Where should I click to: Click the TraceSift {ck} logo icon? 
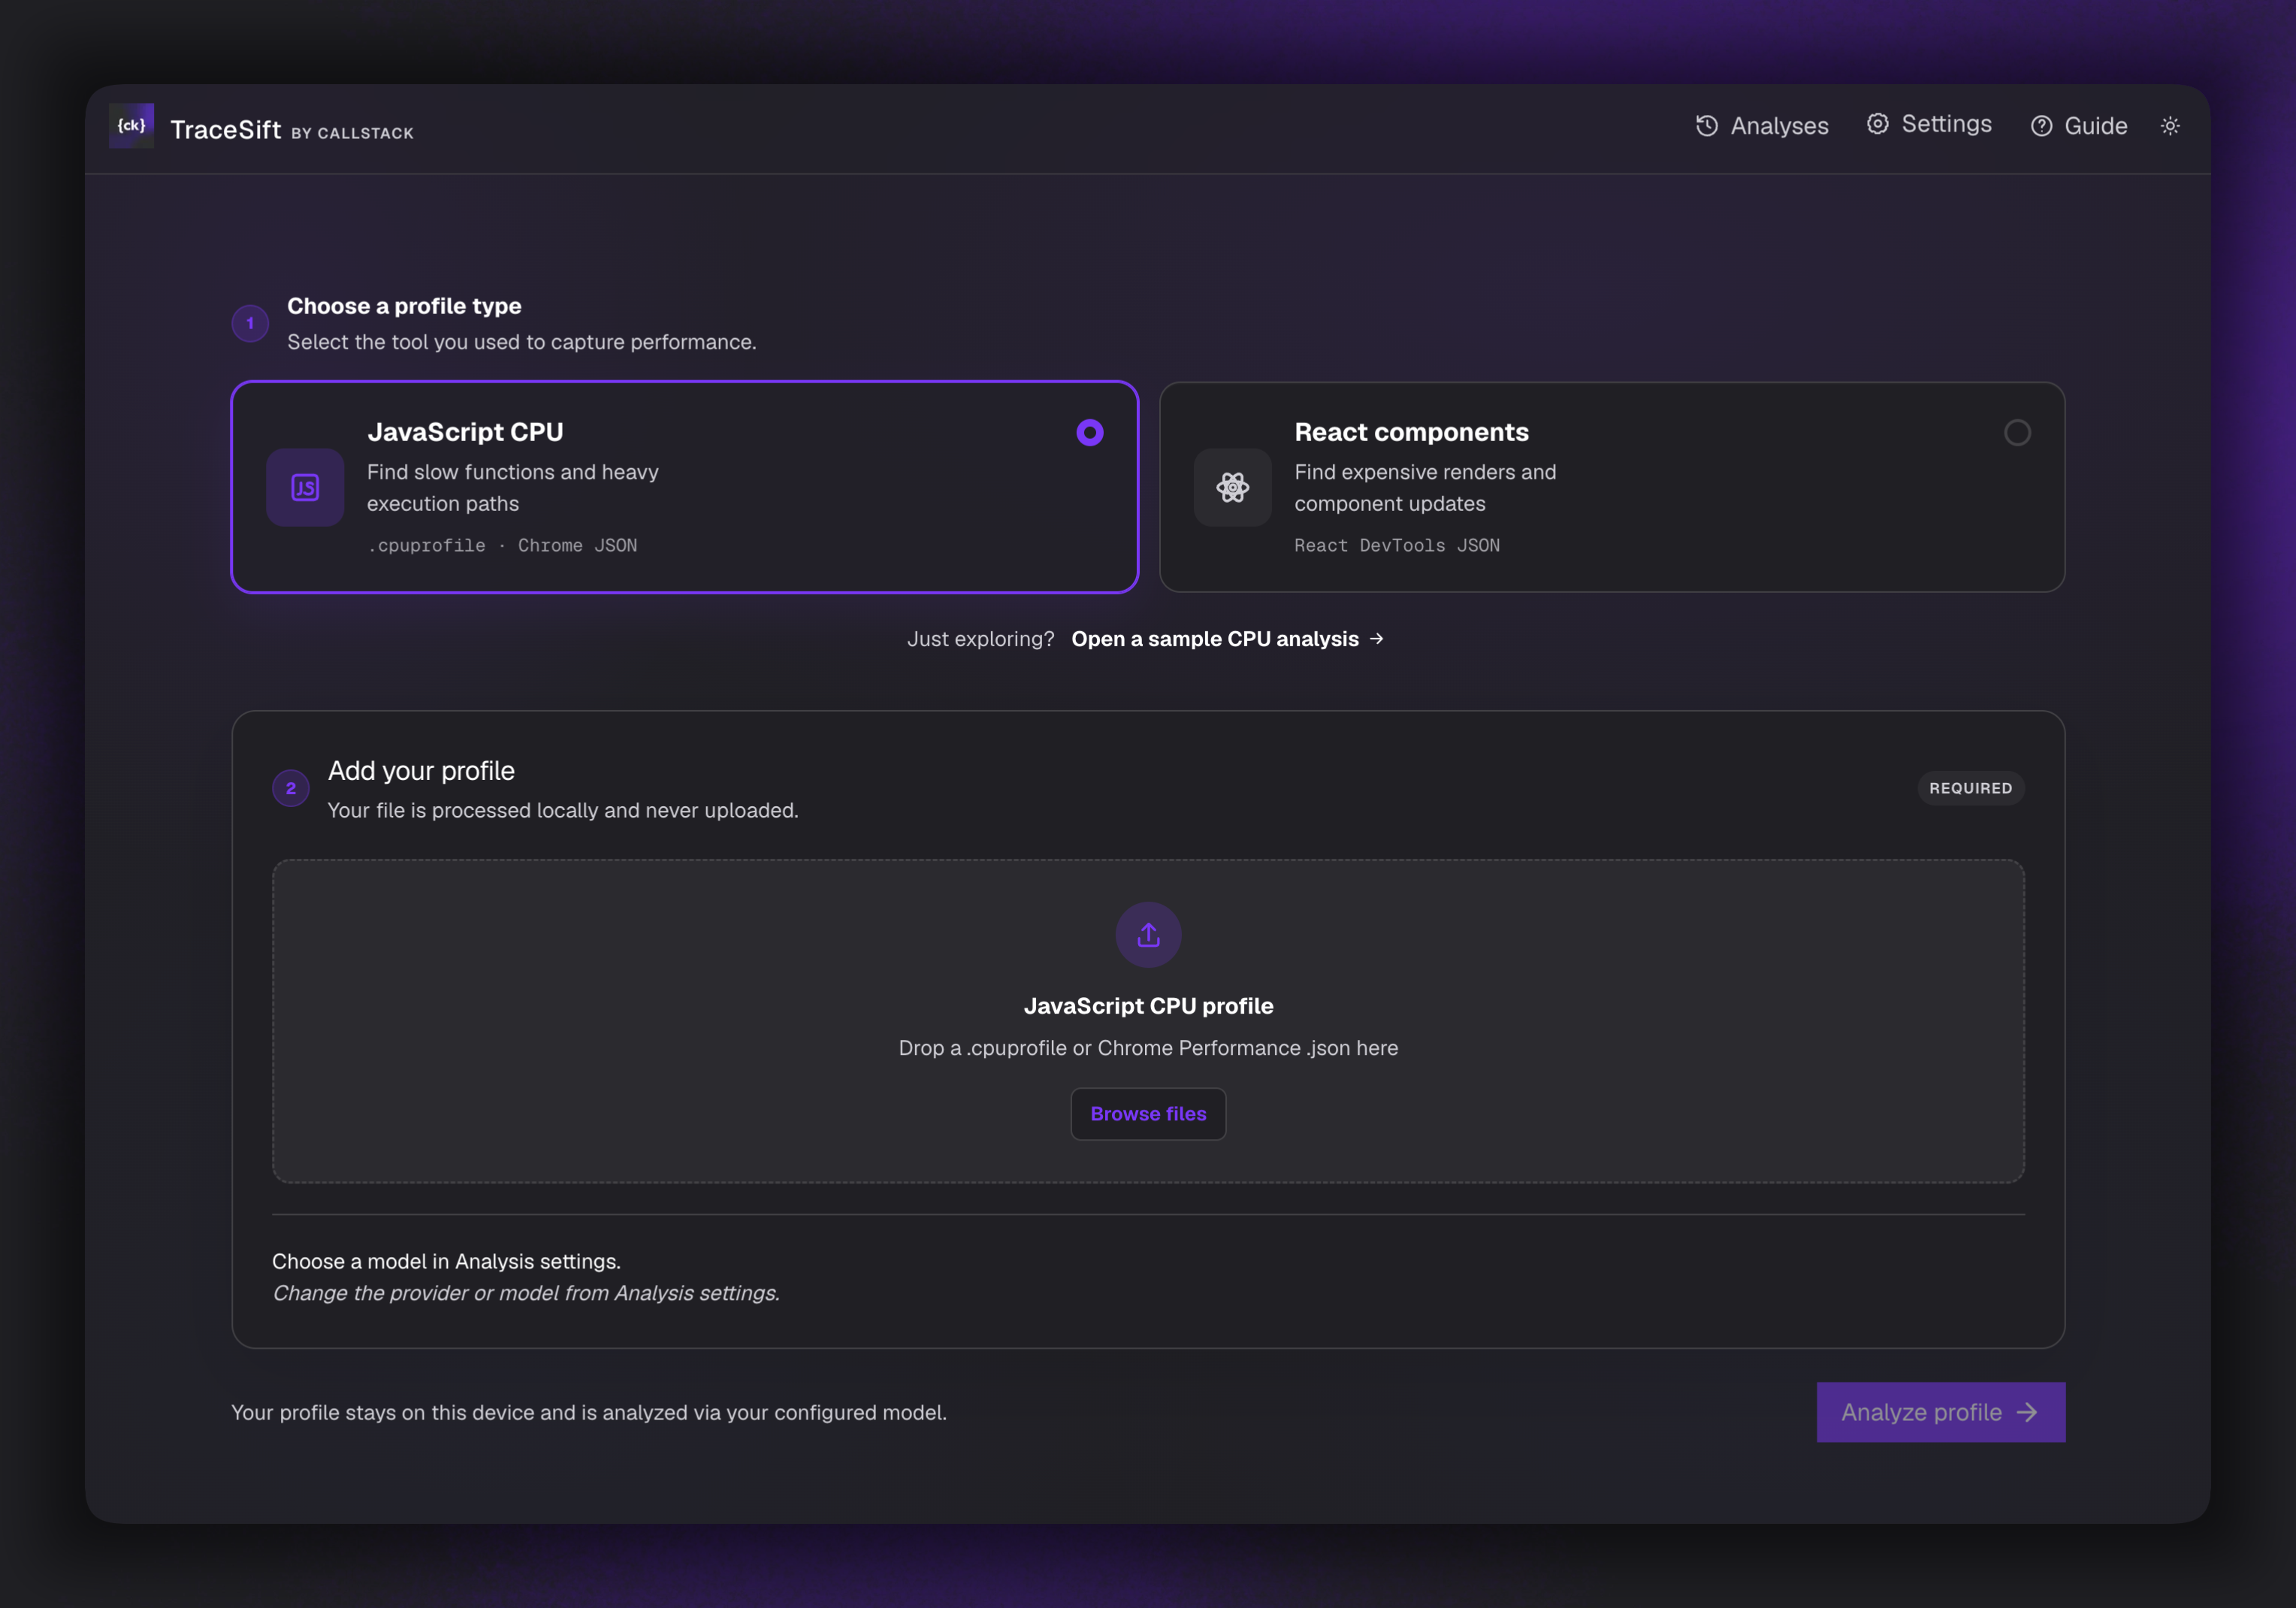(131, 126)
